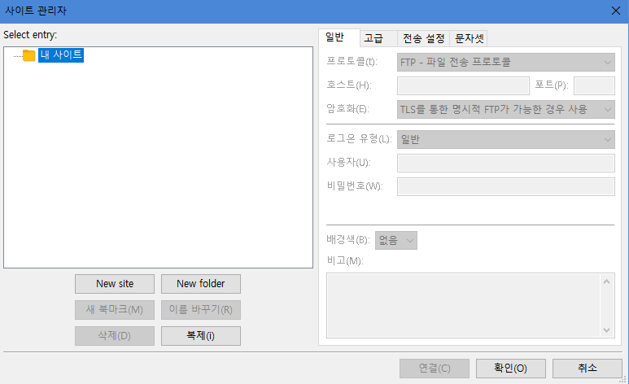The height and width of the screenshot is (384, 629).
Task: Switch to the 문자셋 tab
Action: [469, 38]
